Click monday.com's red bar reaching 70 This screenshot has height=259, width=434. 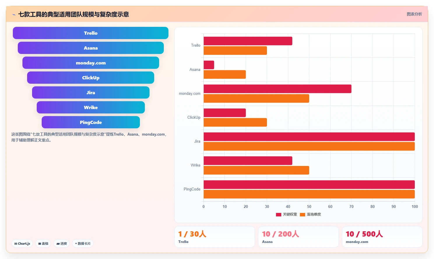pos(277,89)
